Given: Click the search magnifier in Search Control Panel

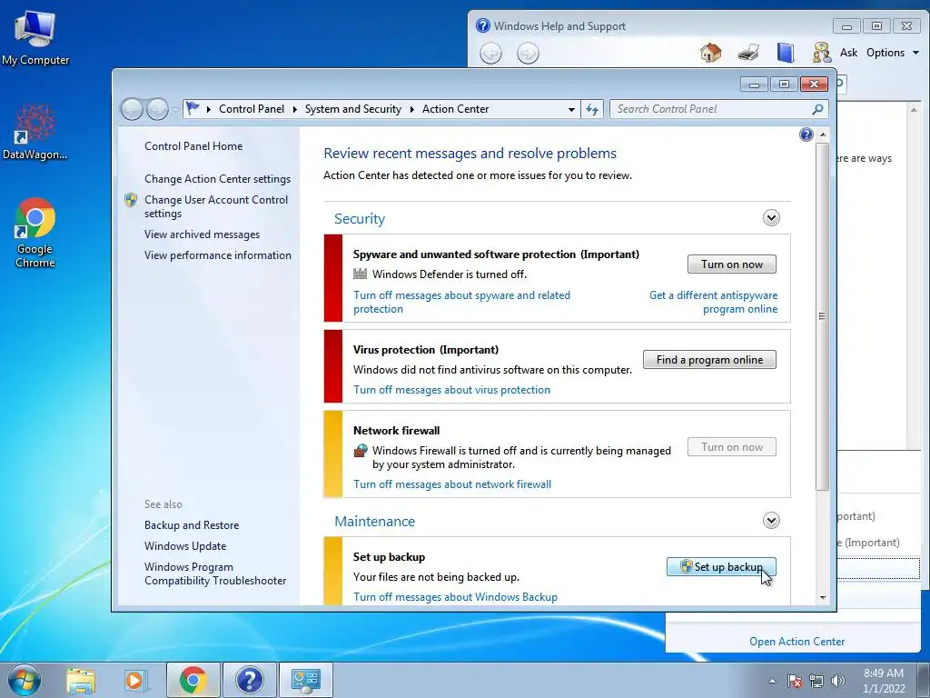Looking at the screenshot, I should (x=817, y=109).
